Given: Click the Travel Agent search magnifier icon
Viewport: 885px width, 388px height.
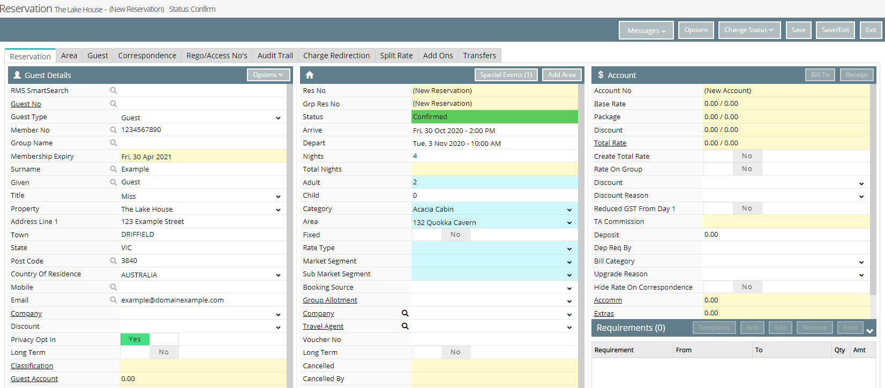Looking at the screenshot, I should click(405, 326).
